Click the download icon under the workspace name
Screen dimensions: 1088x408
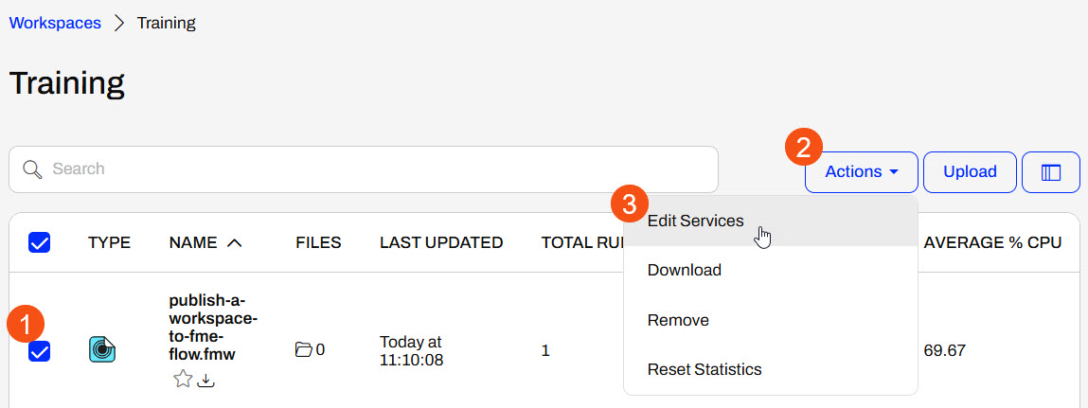click(x=206, y=380)
